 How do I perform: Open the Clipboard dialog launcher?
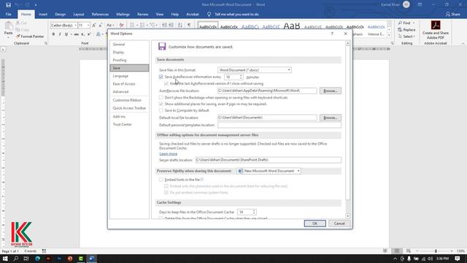(x=45, y=44)
